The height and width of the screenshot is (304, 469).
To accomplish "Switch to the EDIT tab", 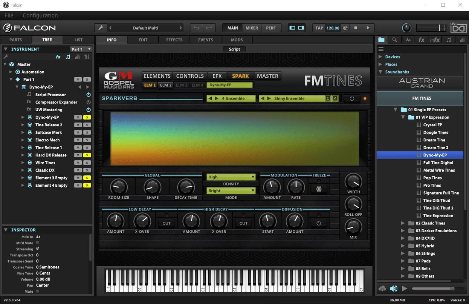I will point(143,40).
